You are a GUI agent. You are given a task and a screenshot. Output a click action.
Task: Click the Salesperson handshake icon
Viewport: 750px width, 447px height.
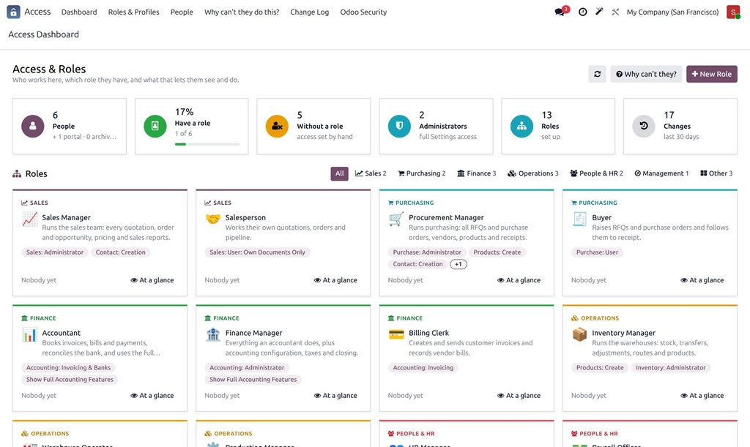(x=213, y=219)
